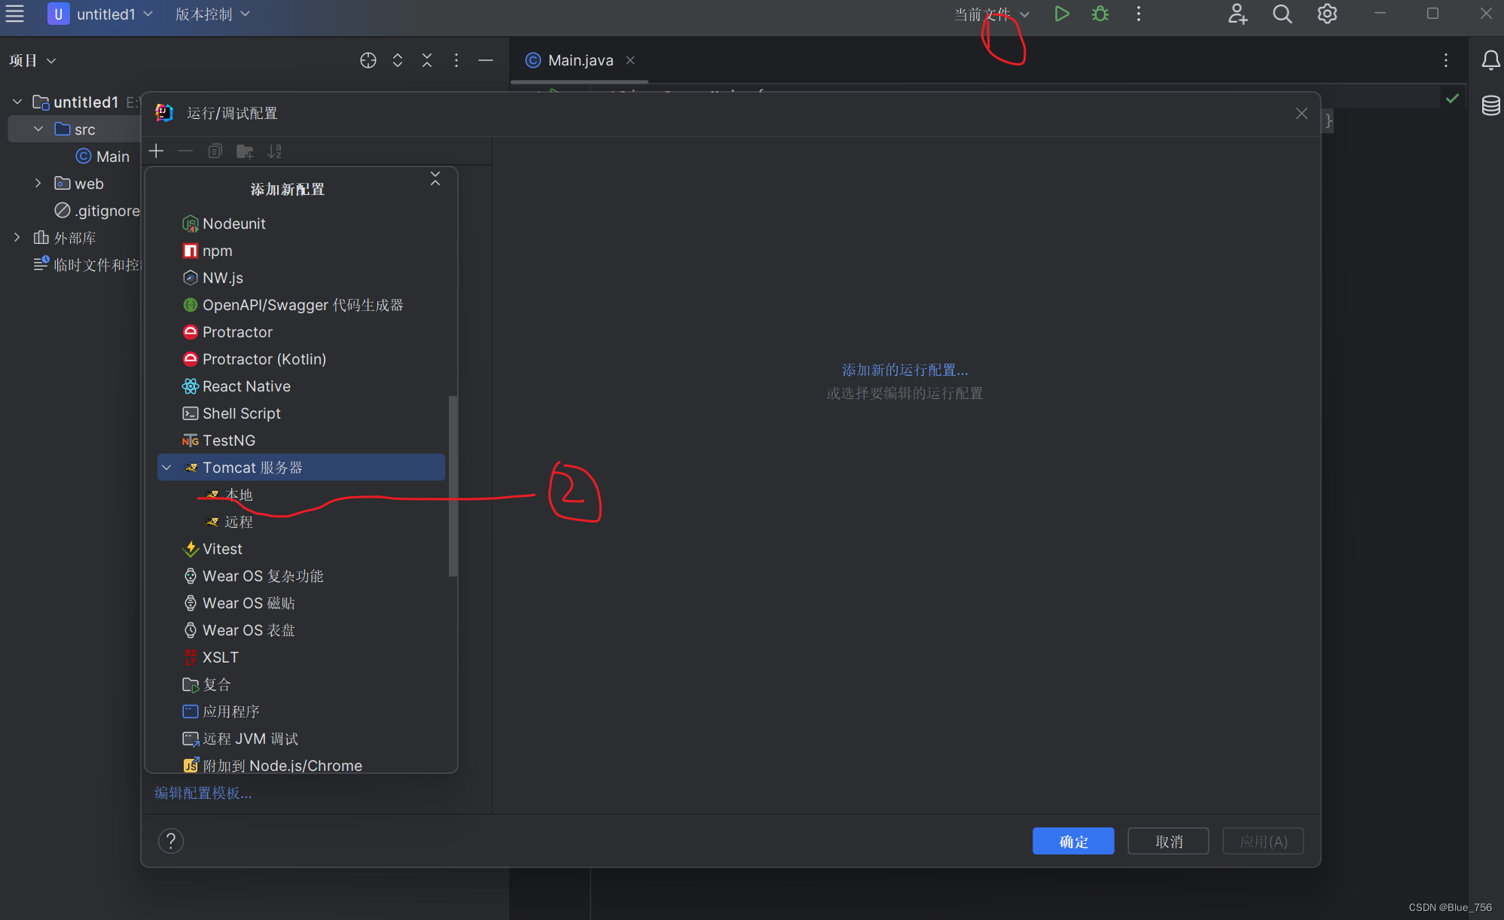The height and width of the screenshot is (920, 1504).
Task: Click the Remove configuration minus icon
Action: click(x=186, y=152)
